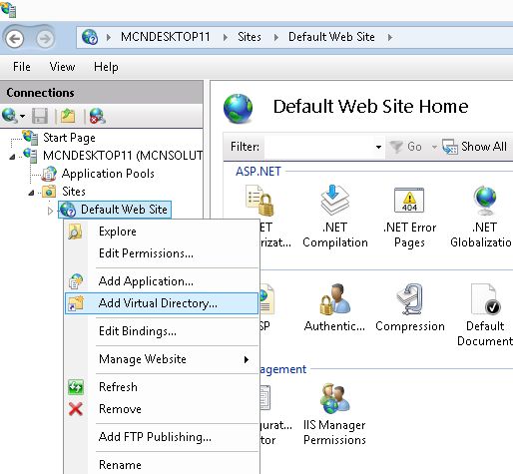Open the .NET Error Pages 404 icon

click(409, 200)
